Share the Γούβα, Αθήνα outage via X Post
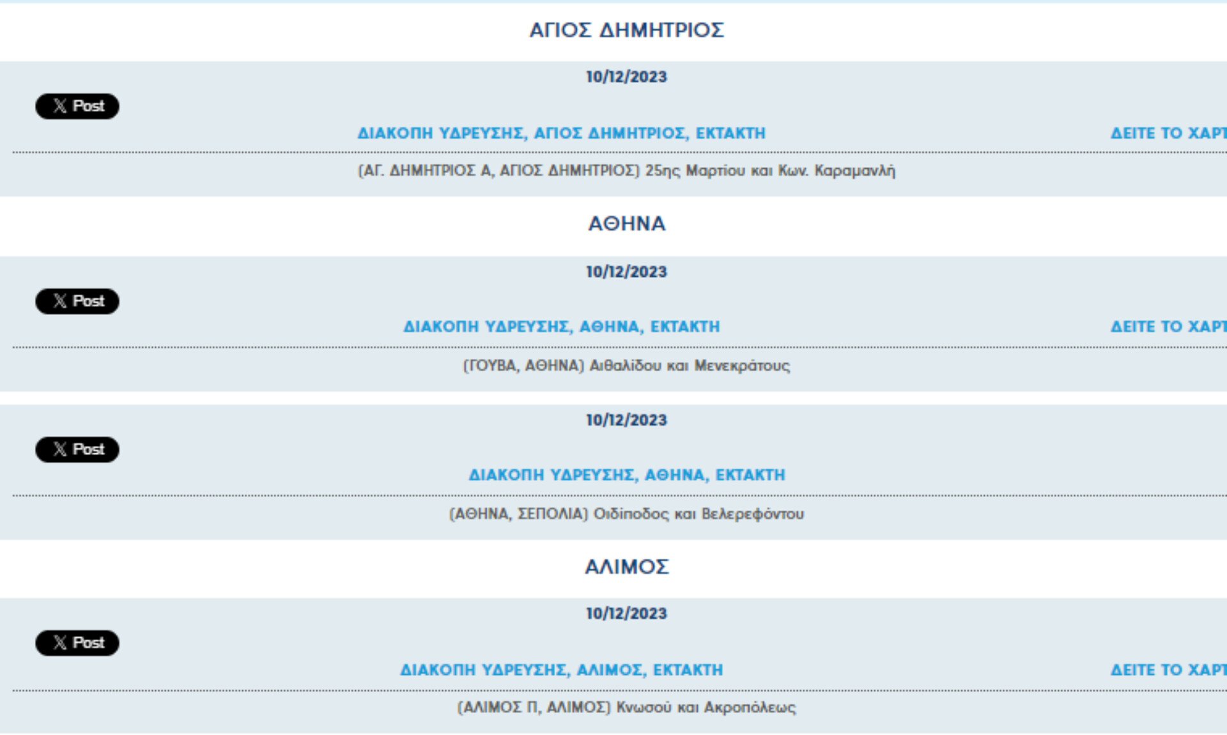Viewport: 1227px width, 735px height. (x=77, y=301)
